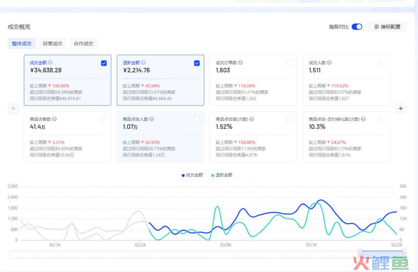Select the 商品点击率 1.52% card

coord(254,137)
